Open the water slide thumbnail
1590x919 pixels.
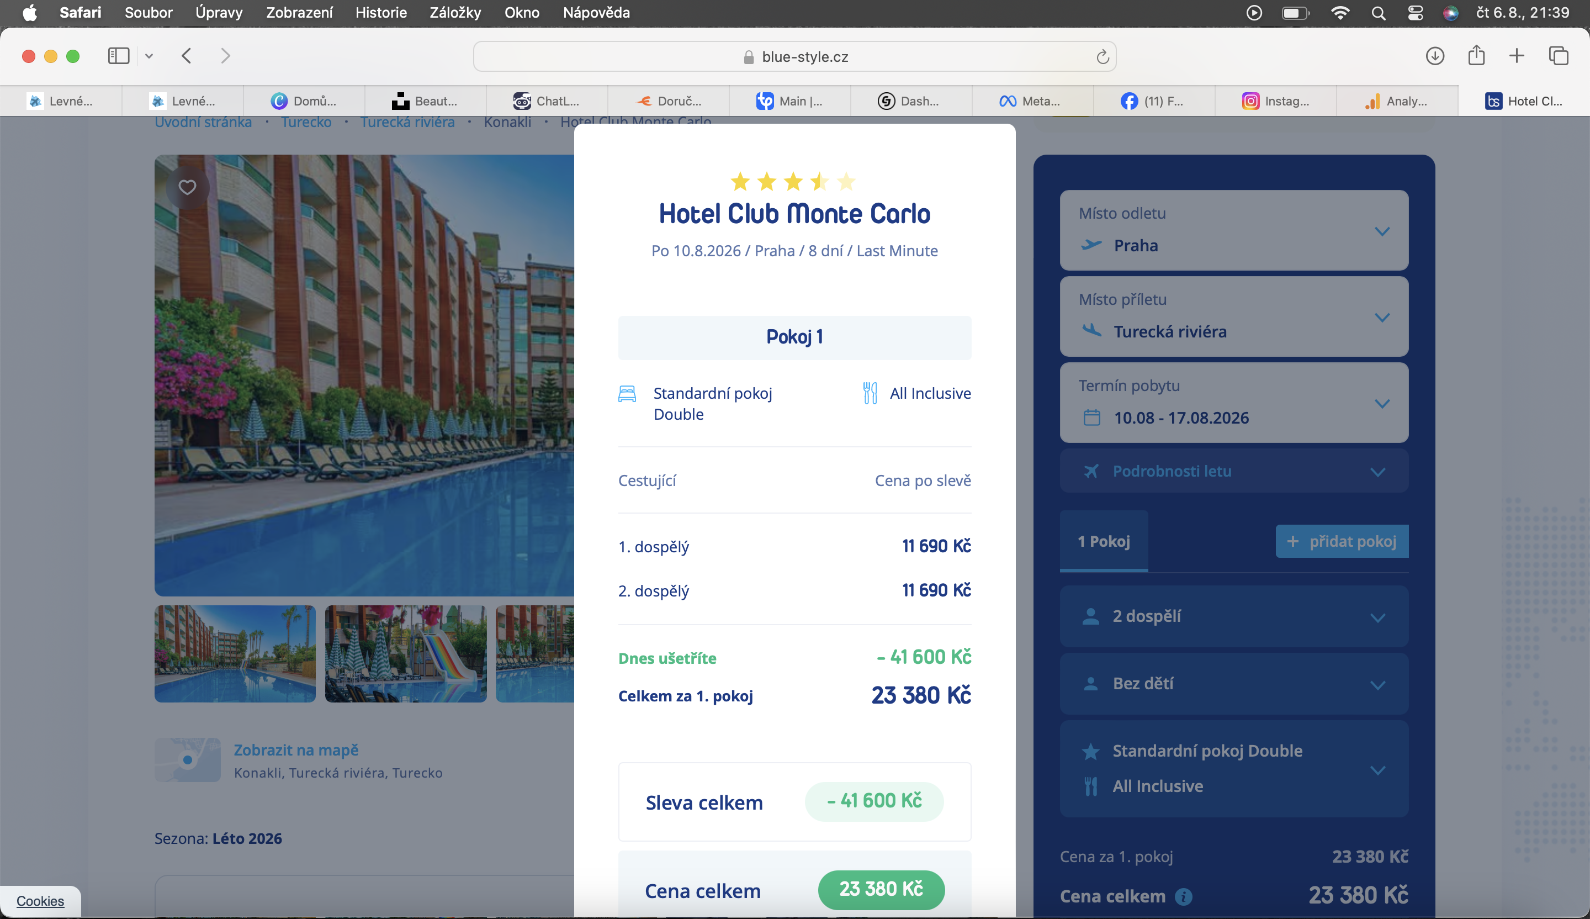(x=406, y=654)
